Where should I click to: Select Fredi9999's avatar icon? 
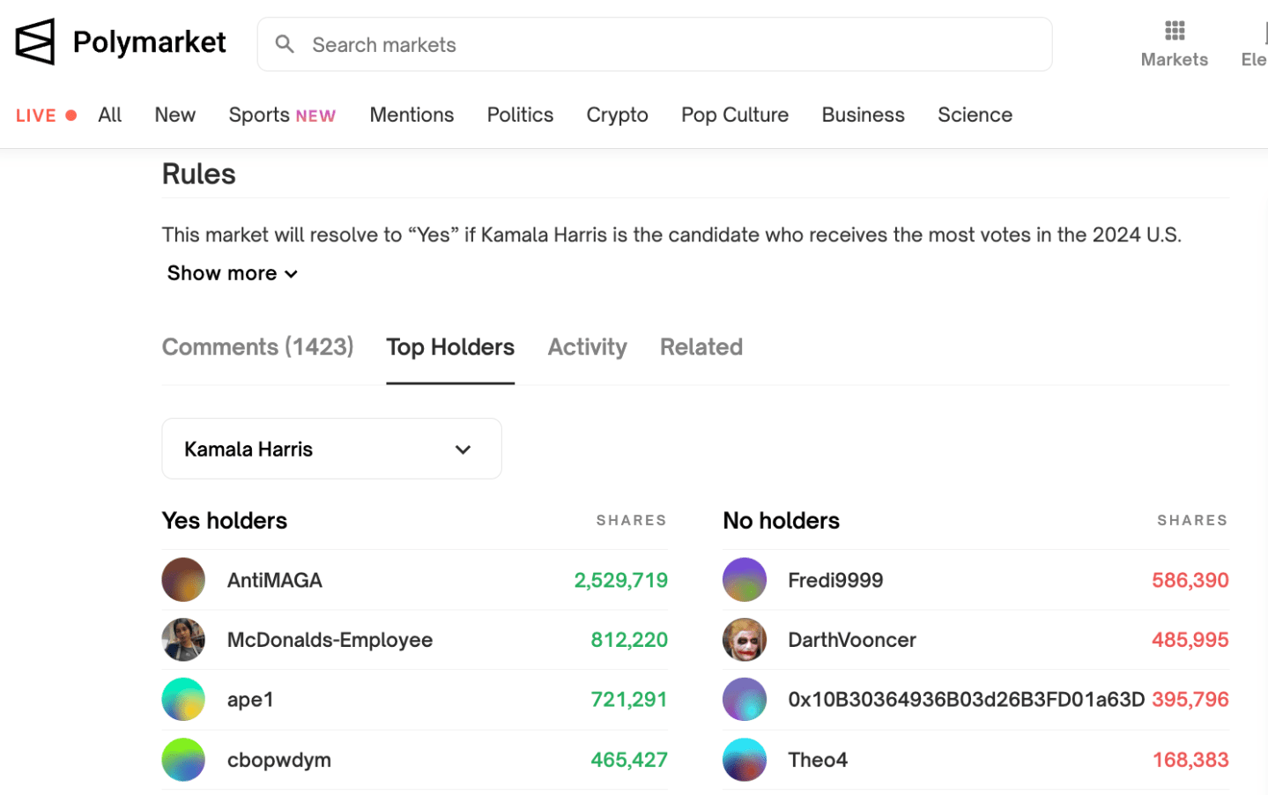[x=745, y=580]
